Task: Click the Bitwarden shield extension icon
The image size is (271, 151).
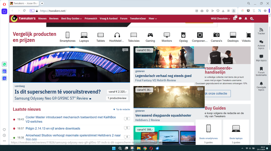Action: (248, 11)
